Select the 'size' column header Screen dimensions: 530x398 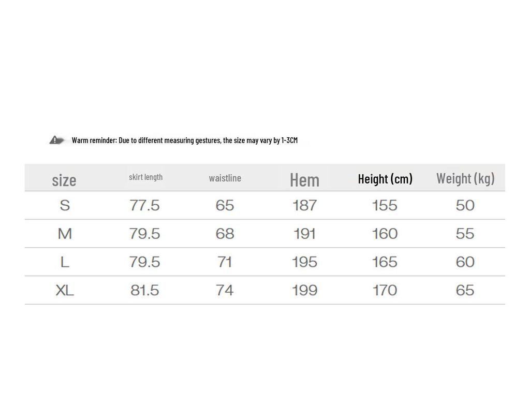(64, 180)
